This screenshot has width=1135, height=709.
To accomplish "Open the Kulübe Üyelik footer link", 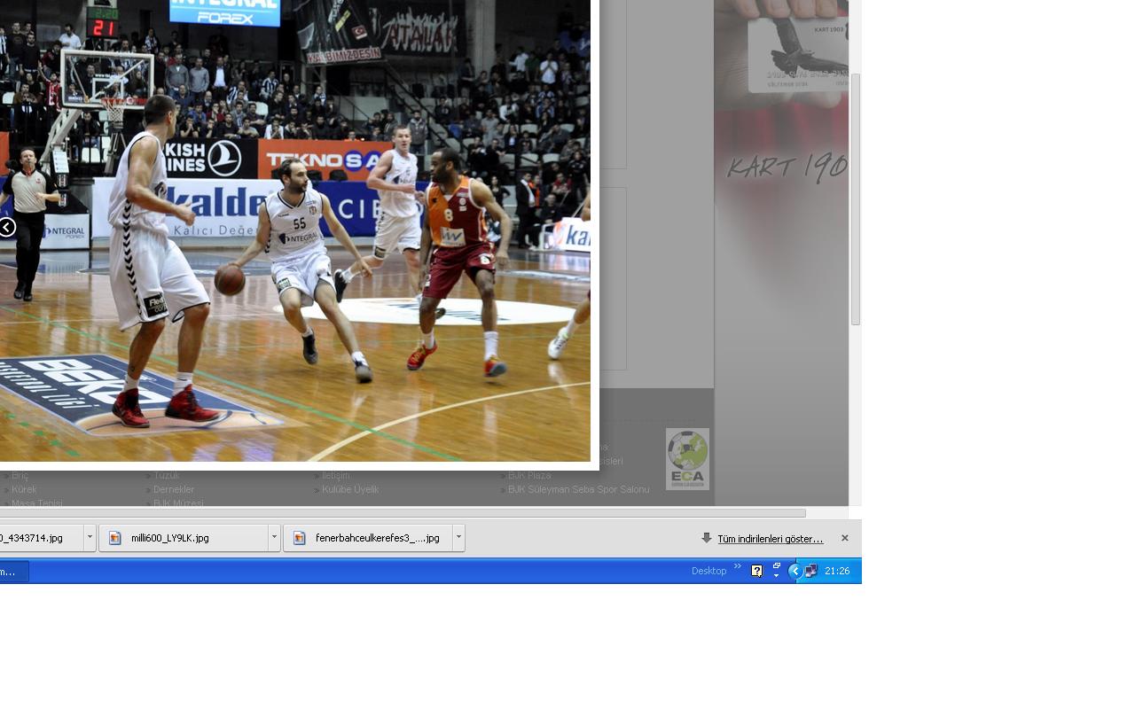I will tap(350, 489).
